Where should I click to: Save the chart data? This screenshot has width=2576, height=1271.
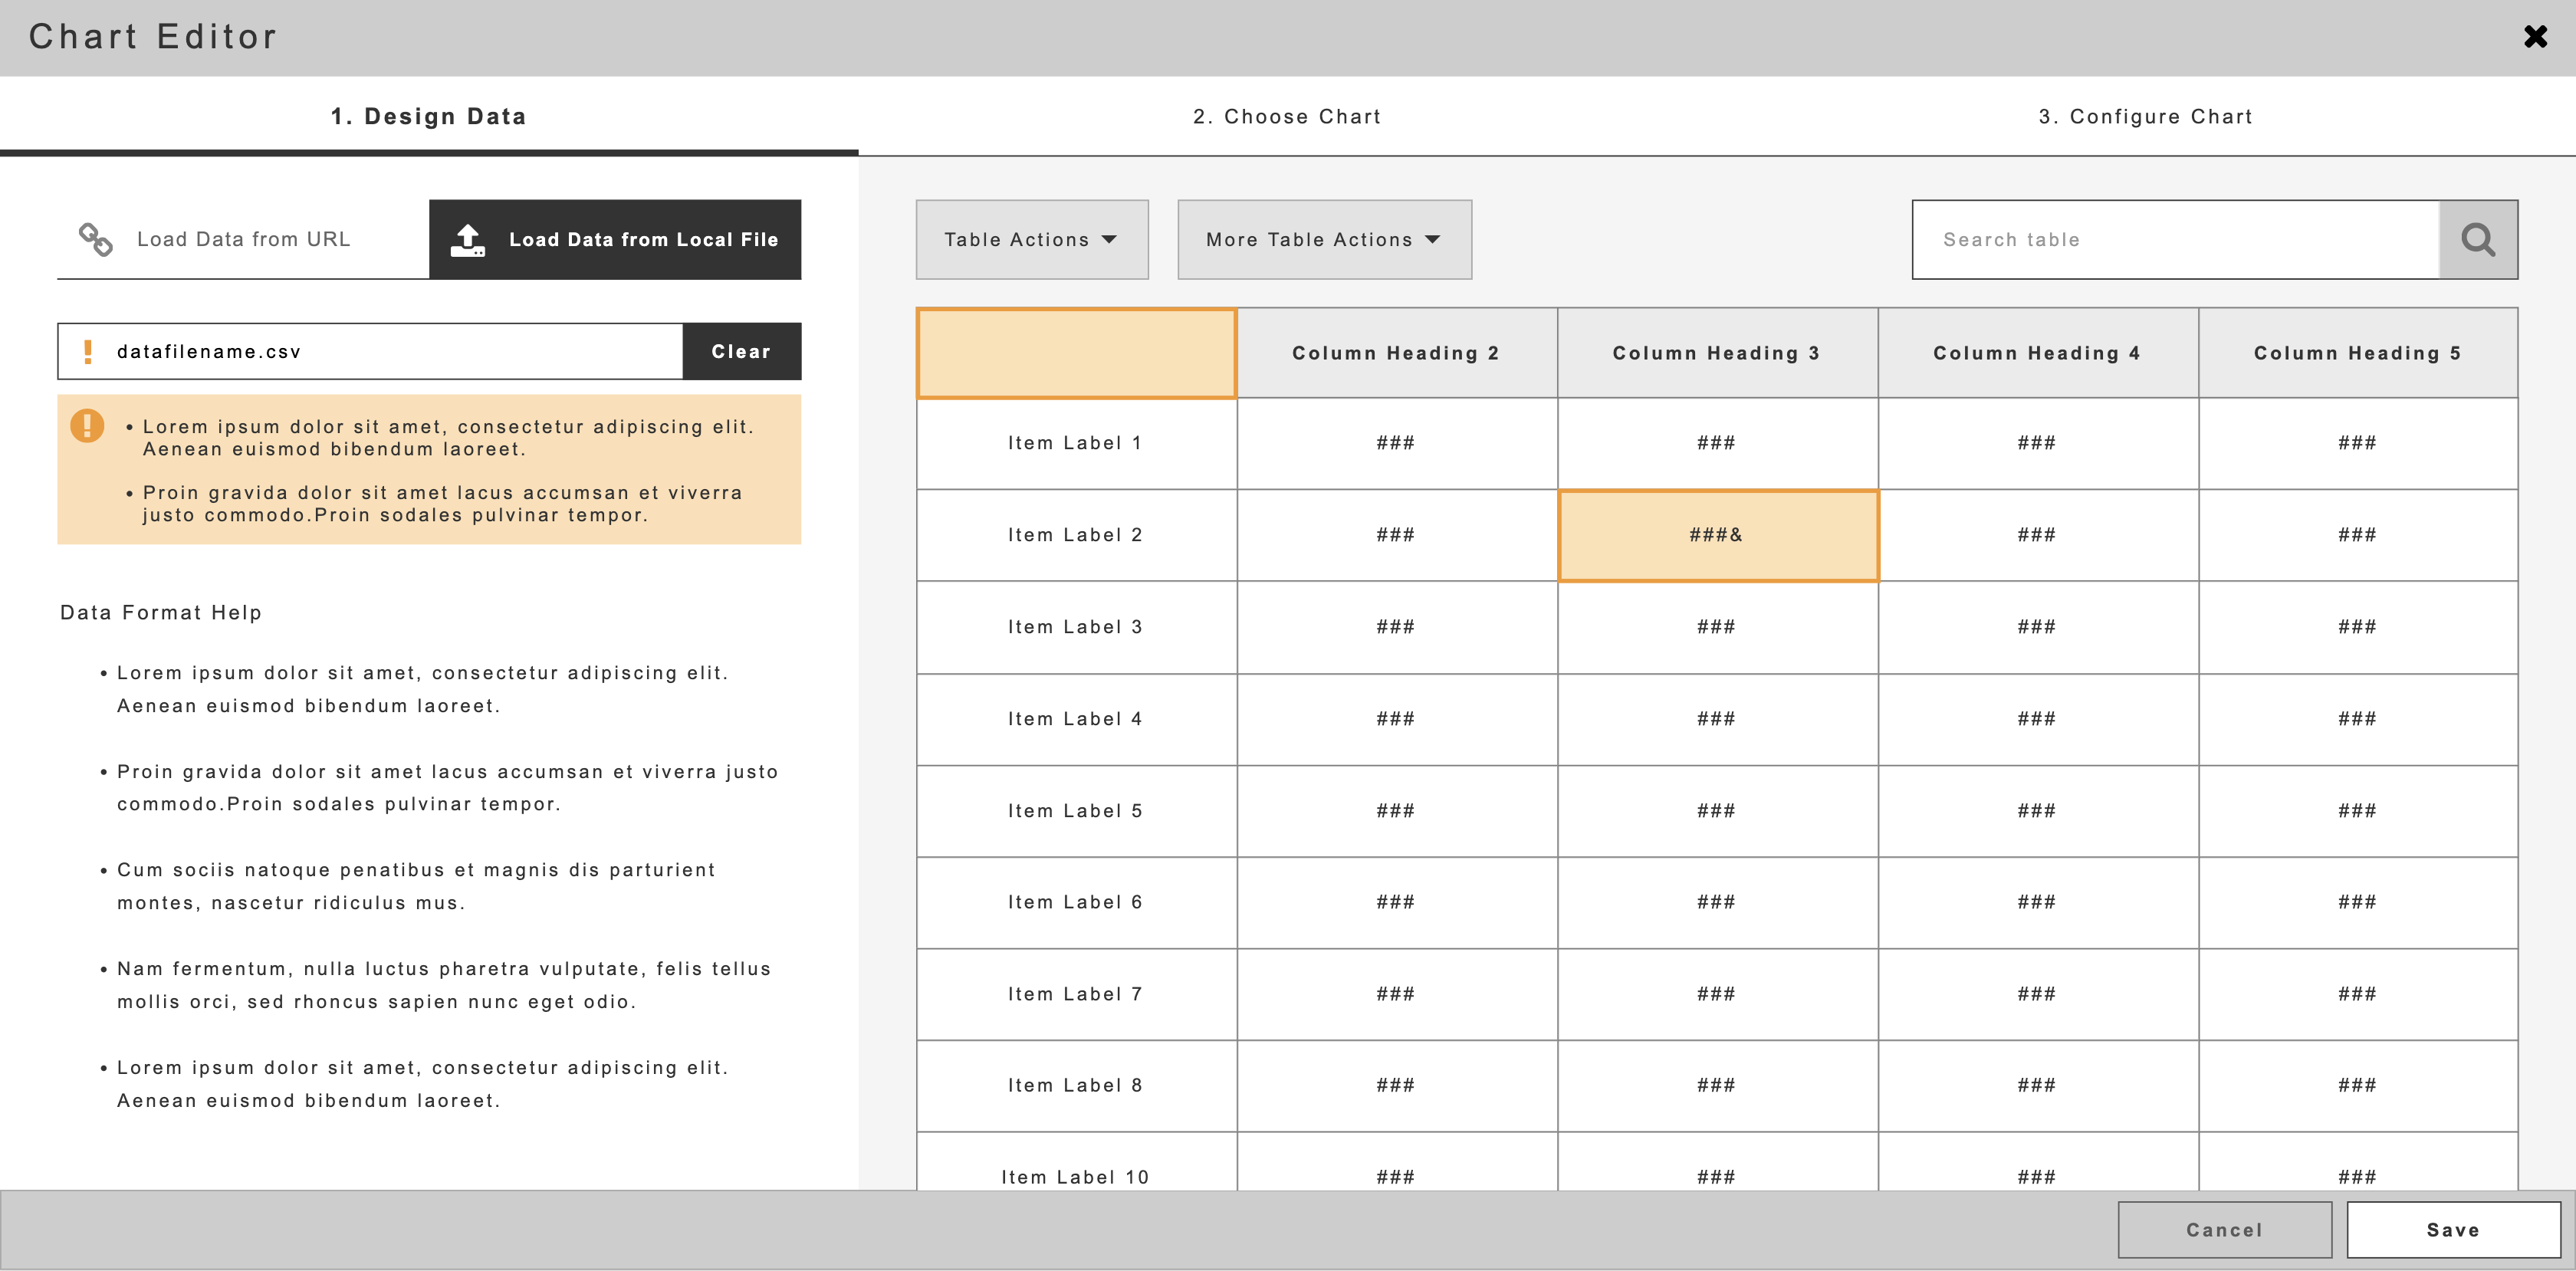pyautogui.click(x=2453, y=1230)
